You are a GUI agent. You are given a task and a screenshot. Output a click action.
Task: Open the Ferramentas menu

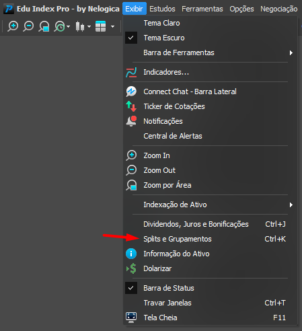[202, 9]
